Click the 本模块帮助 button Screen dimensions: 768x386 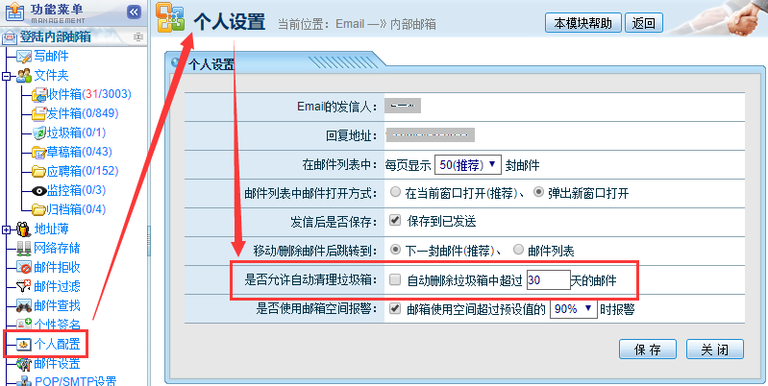582,23
